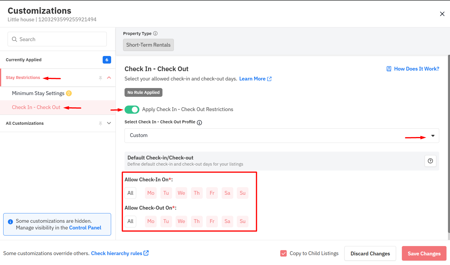
Task: Open the Control Panel link
Action: [85, 228]
